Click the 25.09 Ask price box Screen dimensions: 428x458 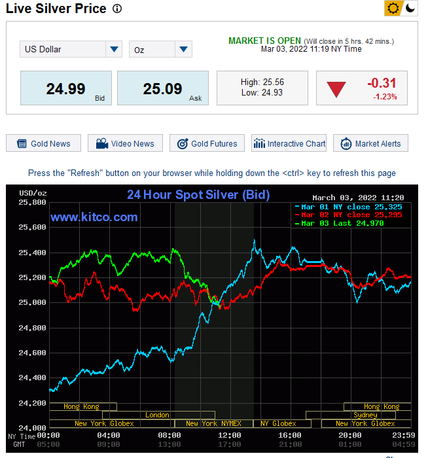pyautogui.click(x=163, y=88)
